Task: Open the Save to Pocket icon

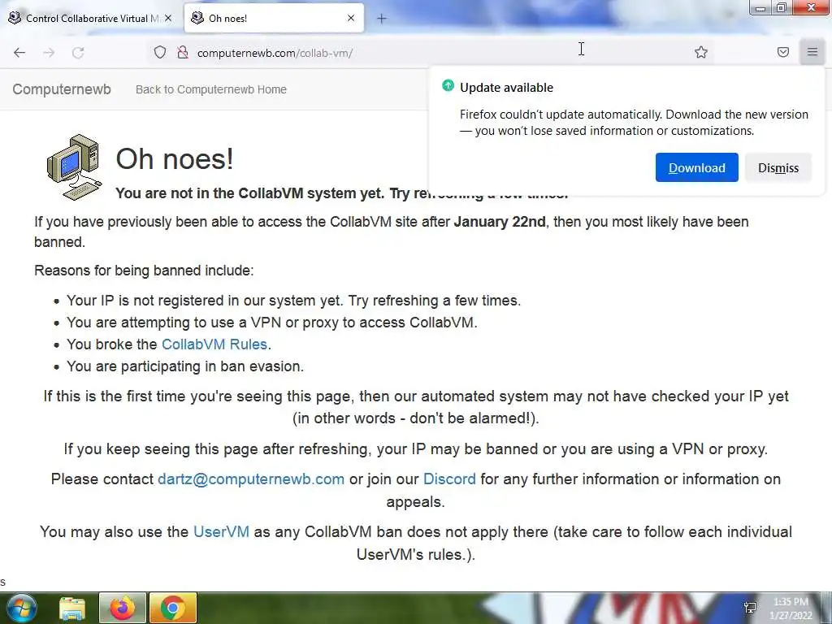Action: coord(783,52)
